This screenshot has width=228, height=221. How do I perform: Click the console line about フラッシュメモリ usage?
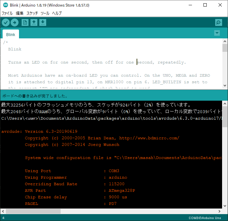96,105
